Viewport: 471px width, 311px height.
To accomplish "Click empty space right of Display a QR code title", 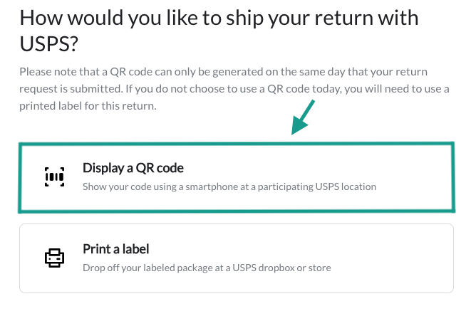I will pos(316,168).
